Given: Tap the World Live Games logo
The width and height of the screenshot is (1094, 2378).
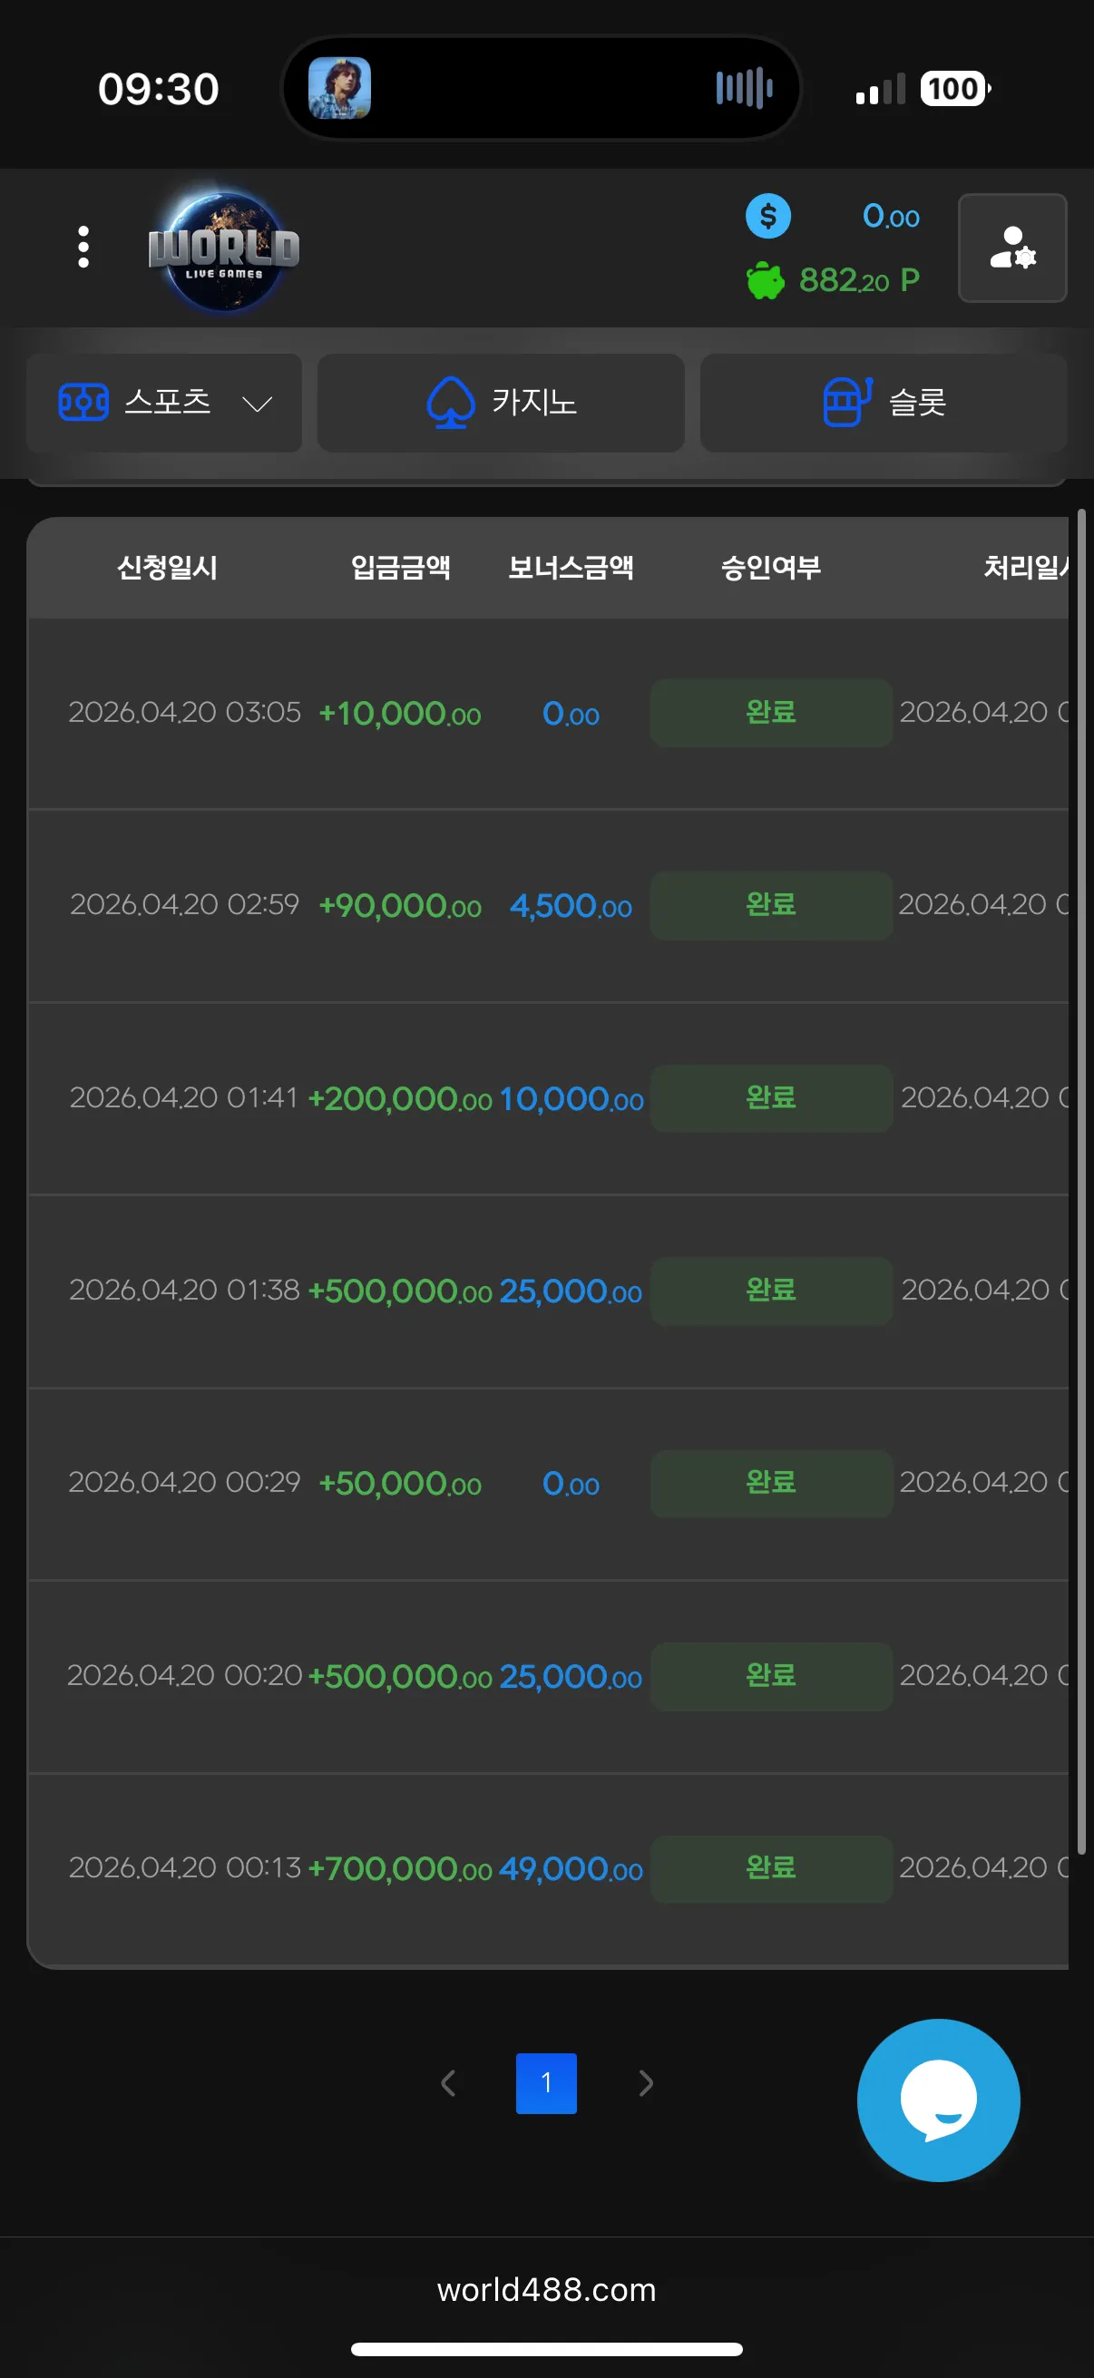Looking at the screenshot, I should click(224, 249).
